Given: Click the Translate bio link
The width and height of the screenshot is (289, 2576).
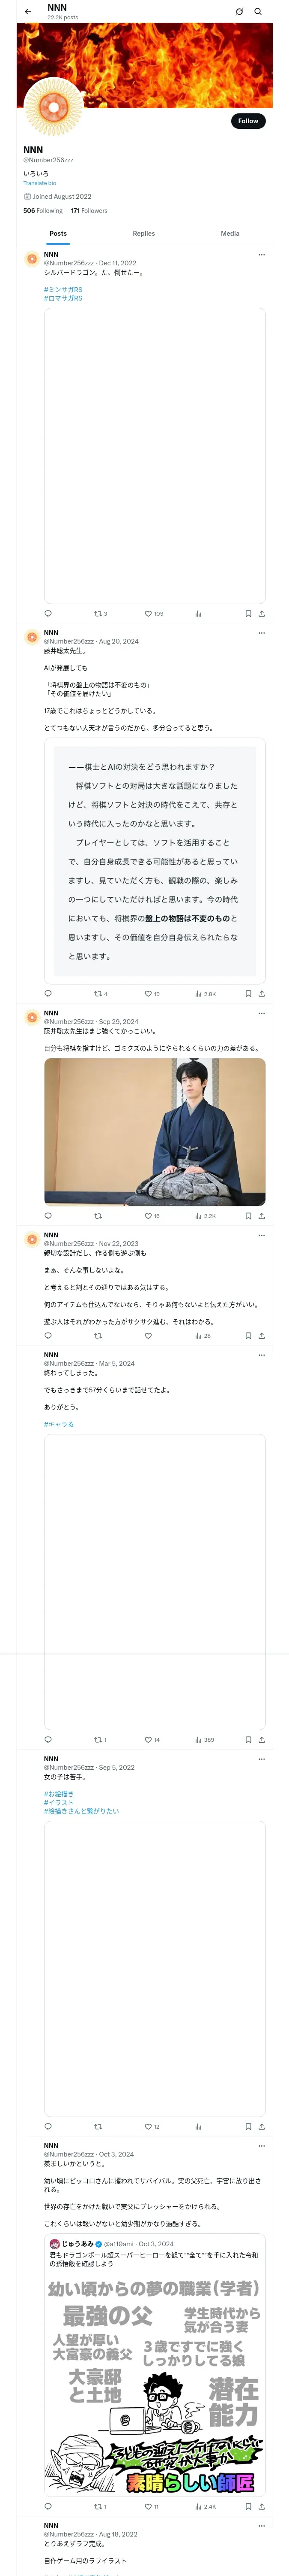Looking at the screenshot, I should click(x=40, y=183).
